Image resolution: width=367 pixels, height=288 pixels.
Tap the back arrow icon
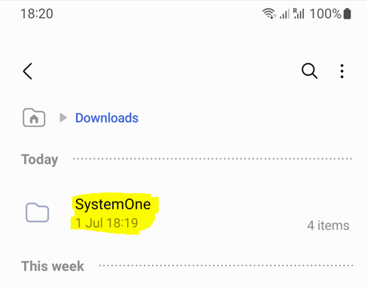pyautogui.click(x=28, y=71)
